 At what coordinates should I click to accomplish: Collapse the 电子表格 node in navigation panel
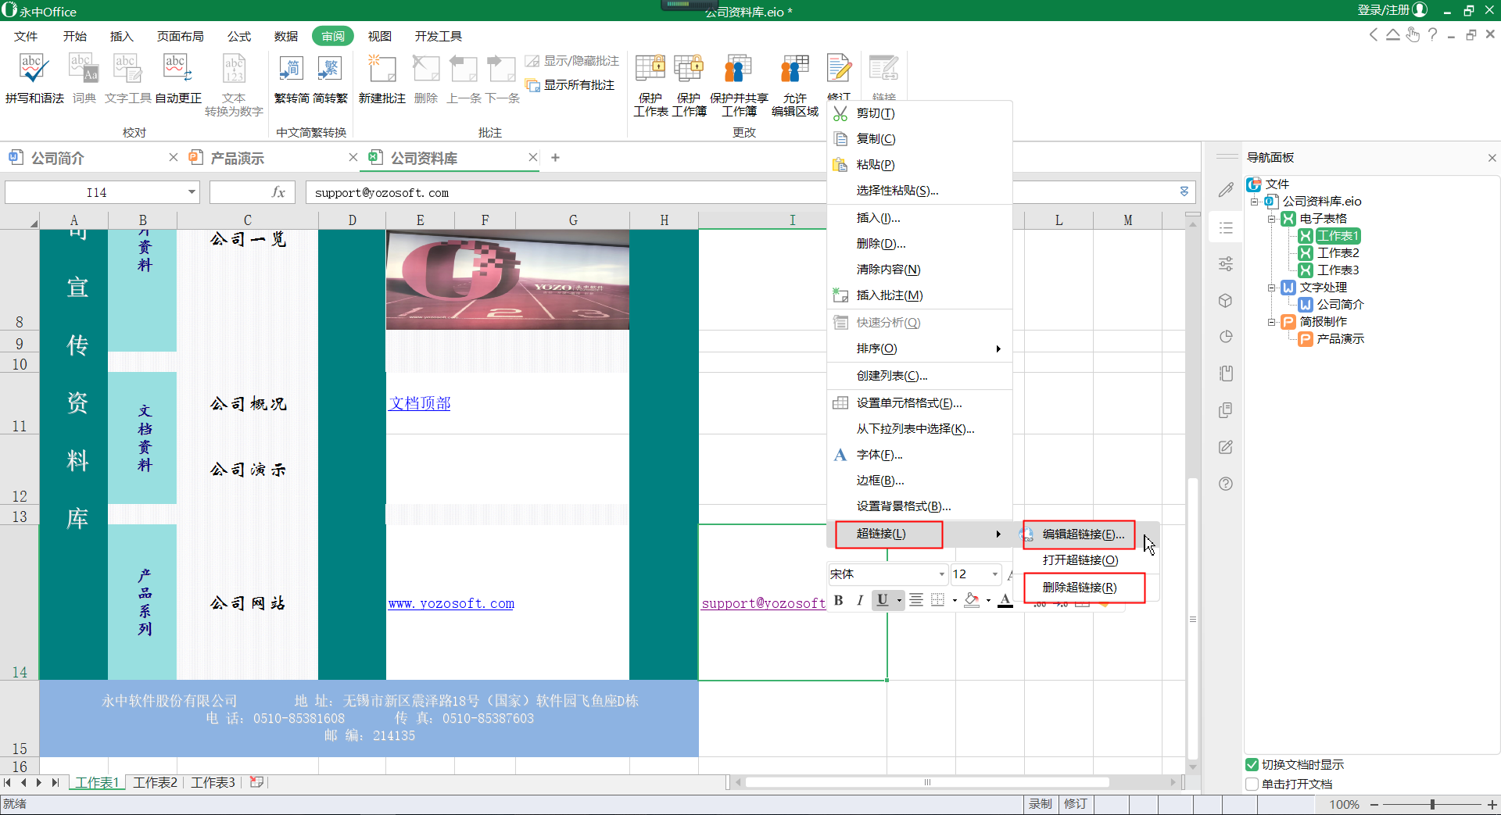pyautogui.click(x=1273, y=218)
